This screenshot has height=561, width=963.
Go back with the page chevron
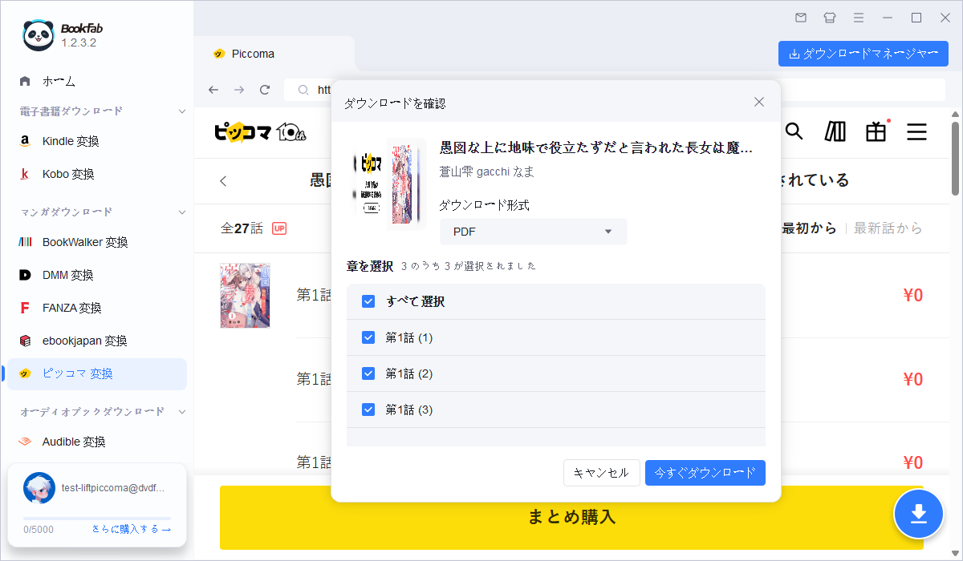click(x=223, y=180)
